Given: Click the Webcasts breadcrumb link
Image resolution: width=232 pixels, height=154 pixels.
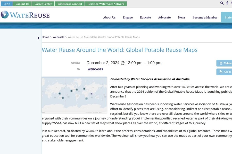Looking at the screenshot, I should click(59, 37).
